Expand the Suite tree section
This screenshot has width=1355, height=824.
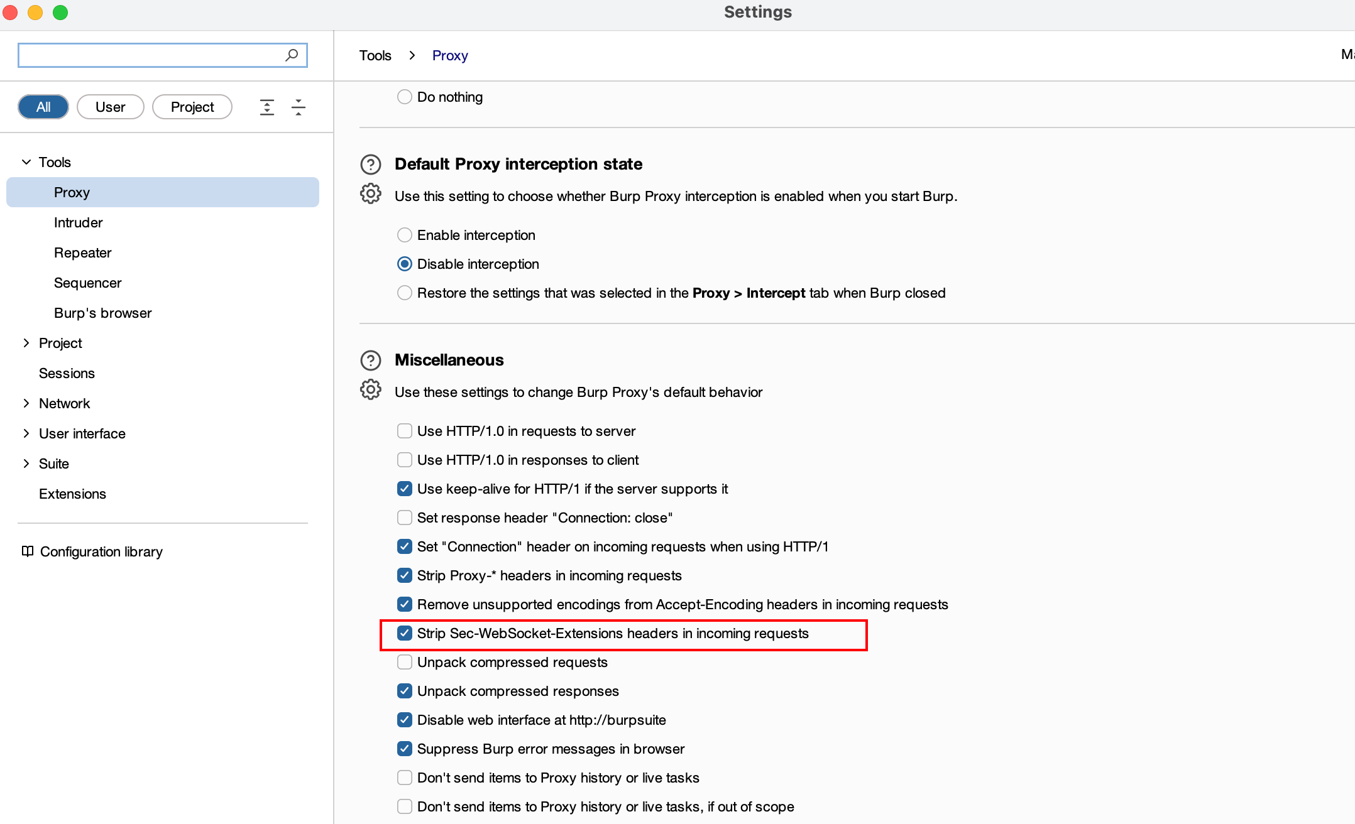click(x=26, y=463)
